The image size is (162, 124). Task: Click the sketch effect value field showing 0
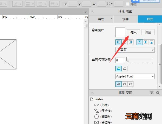click(120, 60)
